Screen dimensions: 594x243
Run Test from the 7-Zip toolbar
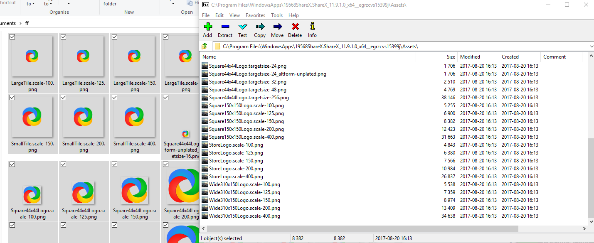pyautogui.click(x=243, y=27)
